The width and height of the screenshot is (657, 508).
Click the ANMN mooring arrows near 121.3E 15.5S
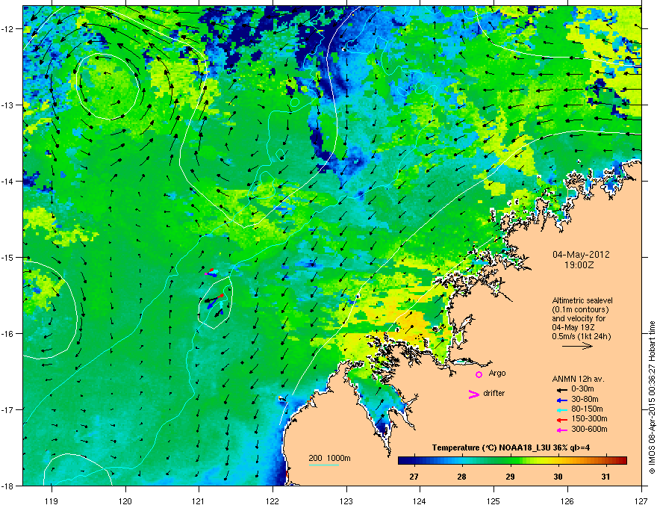[214, 304]
